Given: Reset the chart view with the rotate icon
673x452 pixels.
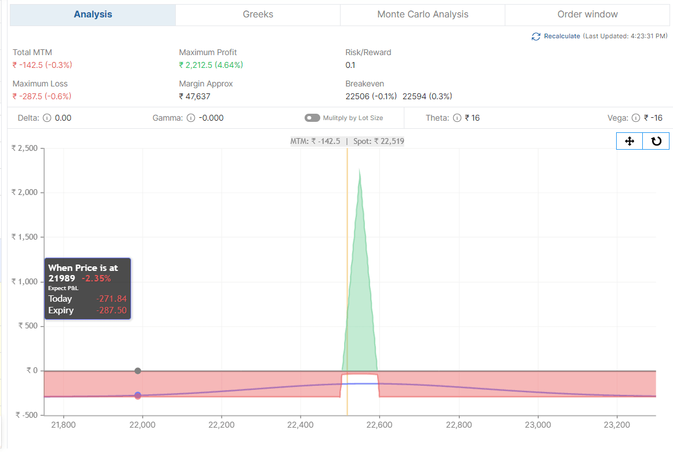Looking at the screenshot, I should tap(656, 141).
